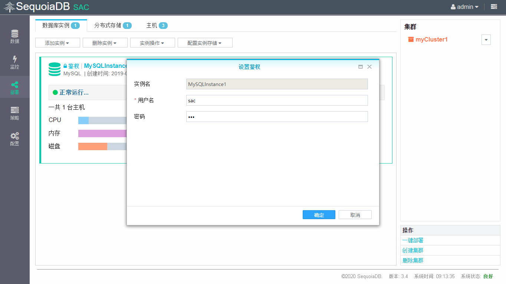The image size is (506, 284).
Task: Open the 删除实例 dropdown
Action: coord(105,43)
